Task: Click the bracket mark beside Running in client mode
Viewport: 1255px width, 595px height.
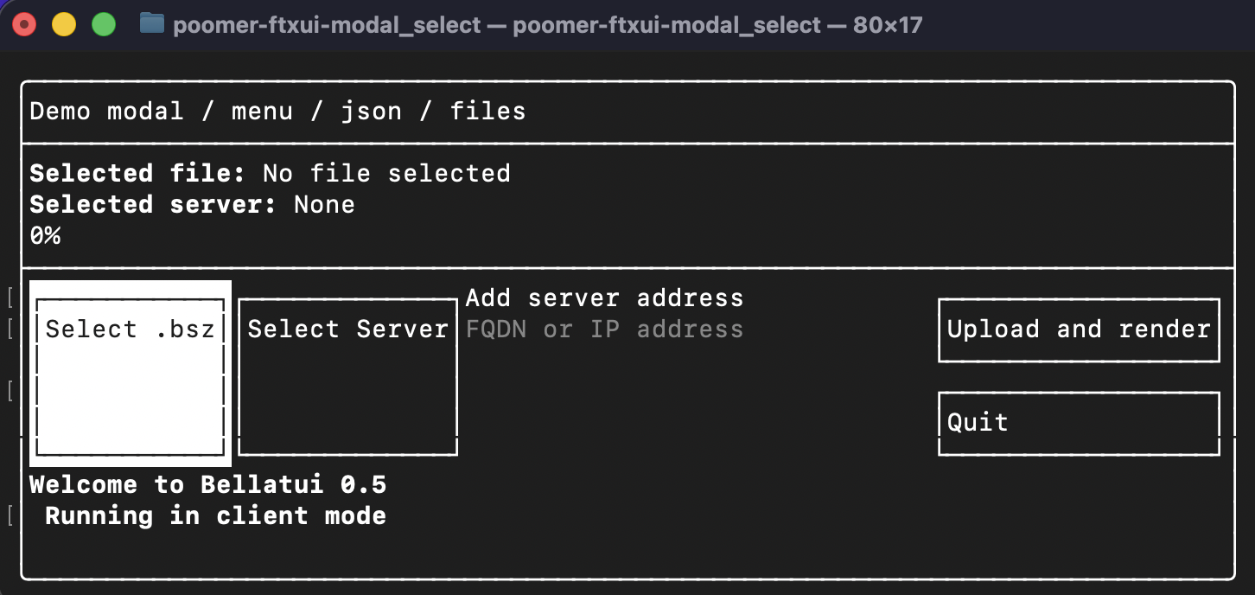Action: tap(10, 516)
